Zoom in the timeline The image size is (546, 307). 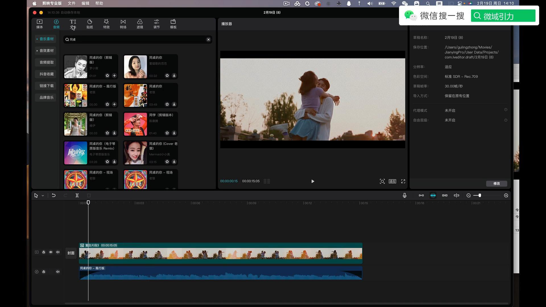pos(506,196)
